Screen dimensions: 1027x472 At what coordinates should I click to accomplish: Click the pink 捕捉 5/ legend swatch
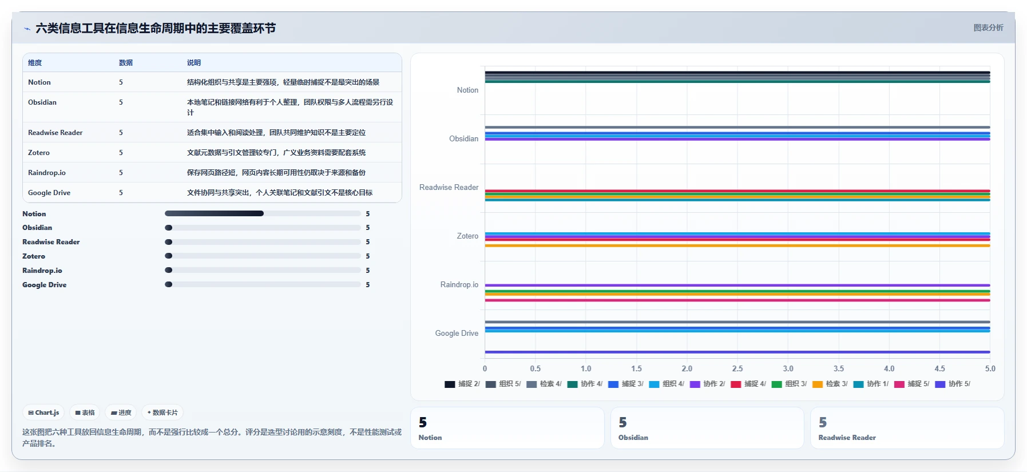coord(899,384)
